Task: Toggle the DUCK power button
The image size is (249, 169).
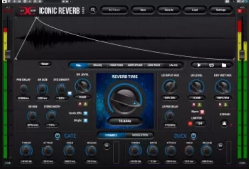Action: click(194, 136)
